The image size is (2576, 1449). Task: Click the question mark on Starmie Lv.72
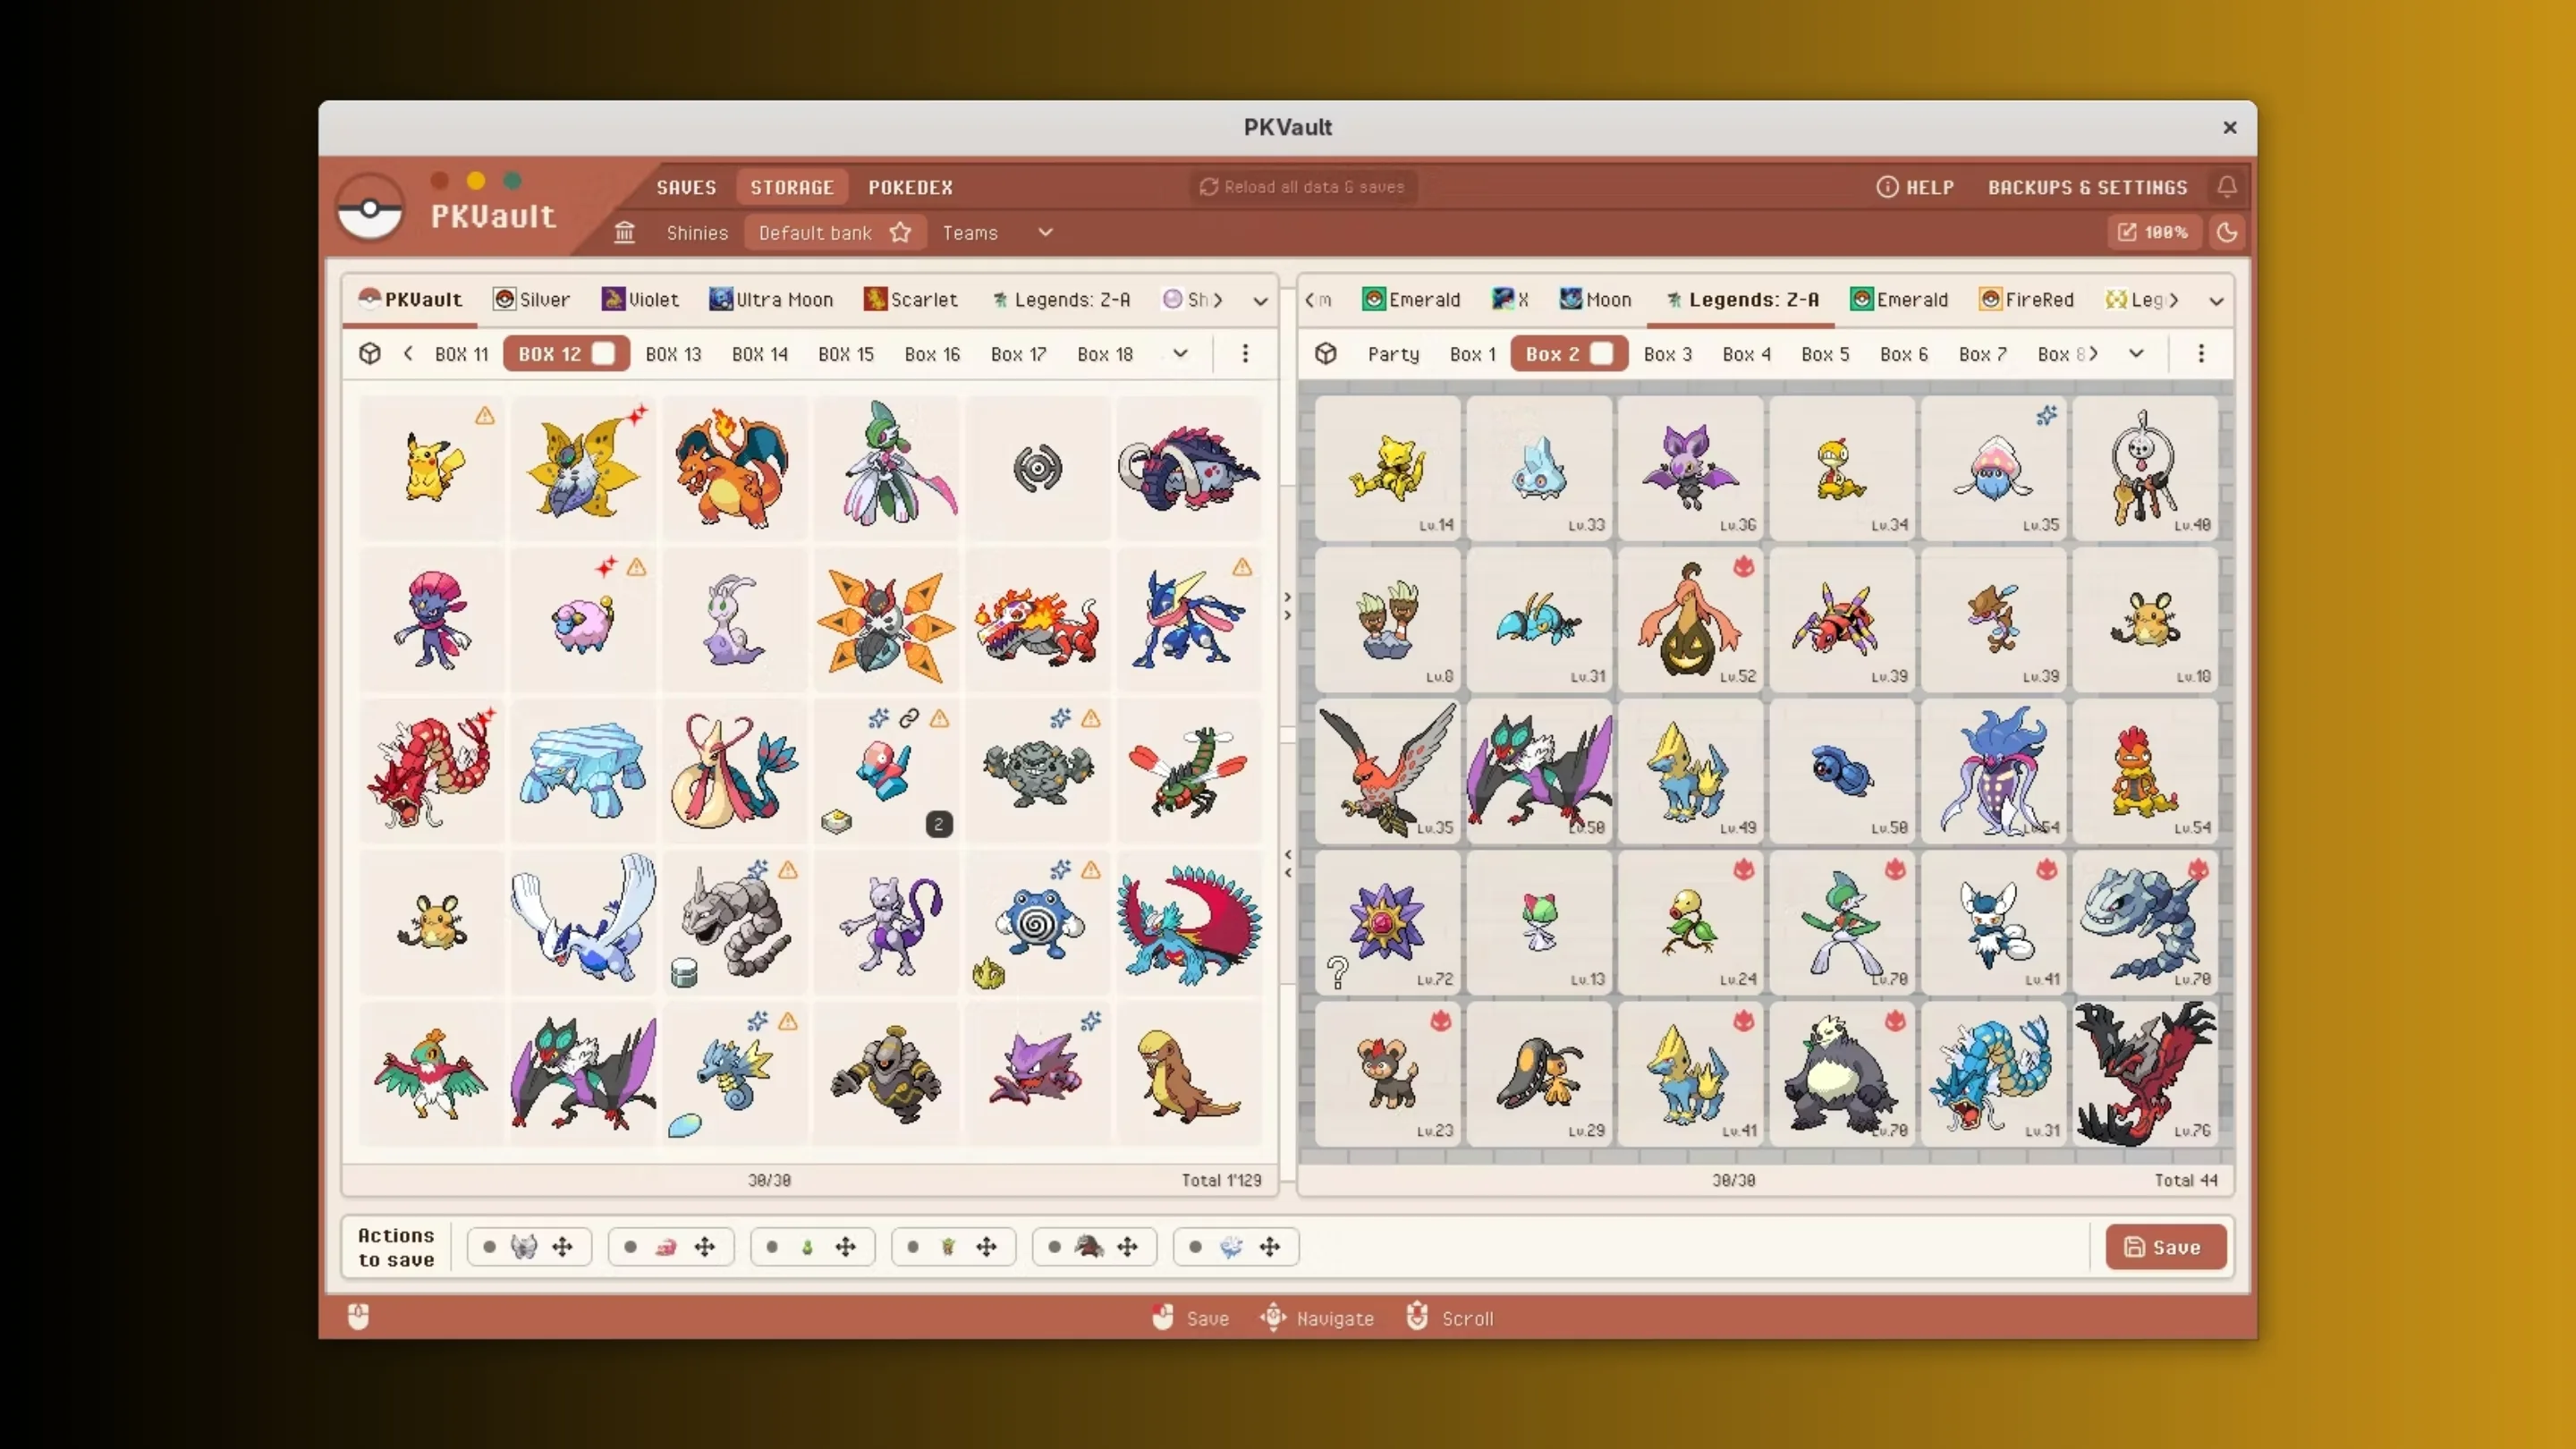pos(1337,971)
